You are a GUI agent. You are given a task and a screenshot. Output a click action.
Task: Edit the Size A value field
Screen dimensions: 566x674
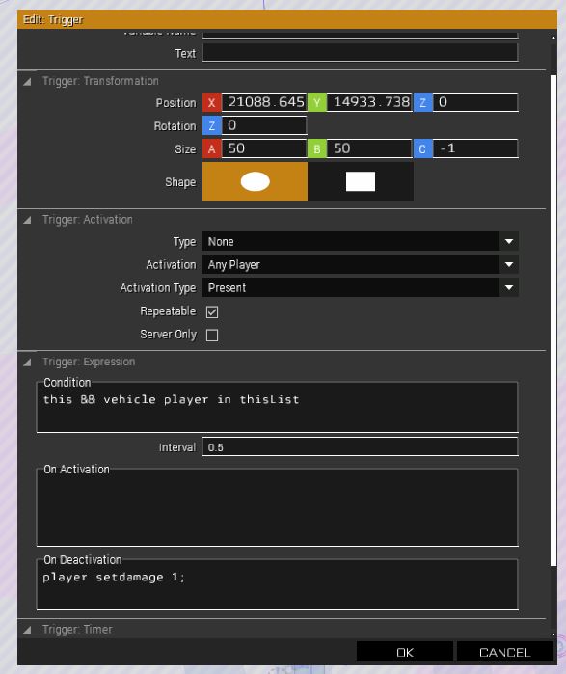coord(264,148)
